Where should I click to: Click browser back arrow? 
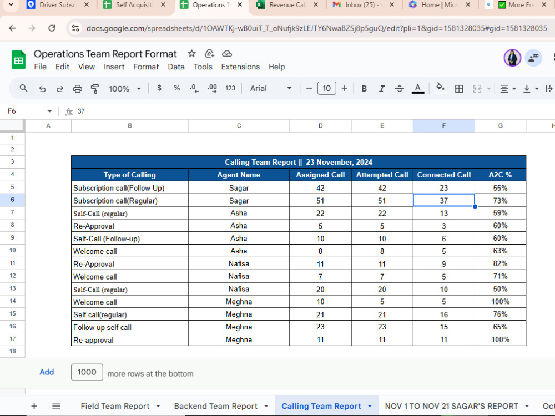click(x=12, y=28)
